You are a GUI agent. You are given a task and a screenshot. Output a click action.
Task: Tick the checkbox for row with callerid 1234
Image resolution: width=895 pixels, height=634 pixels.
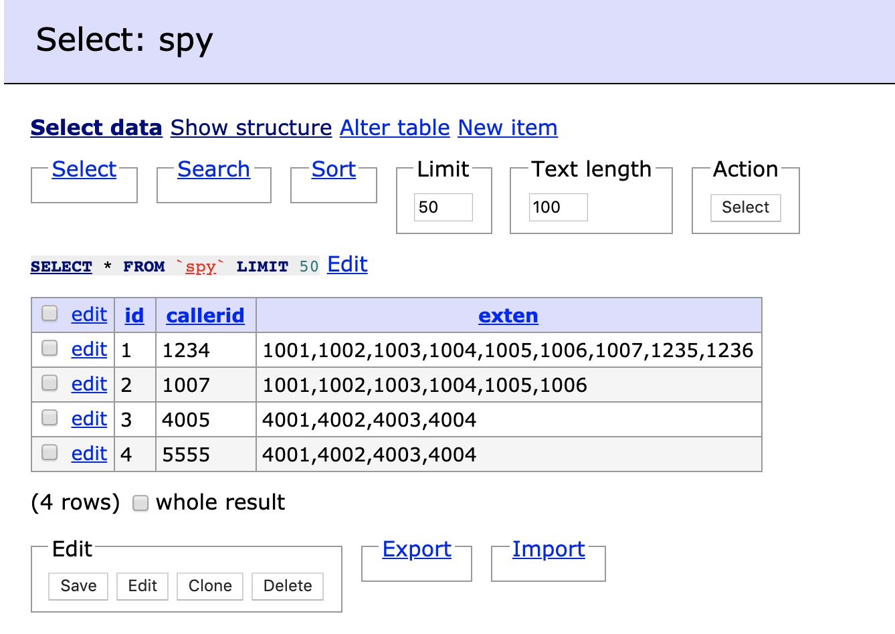pyautogui.click(x=49, y=348)
